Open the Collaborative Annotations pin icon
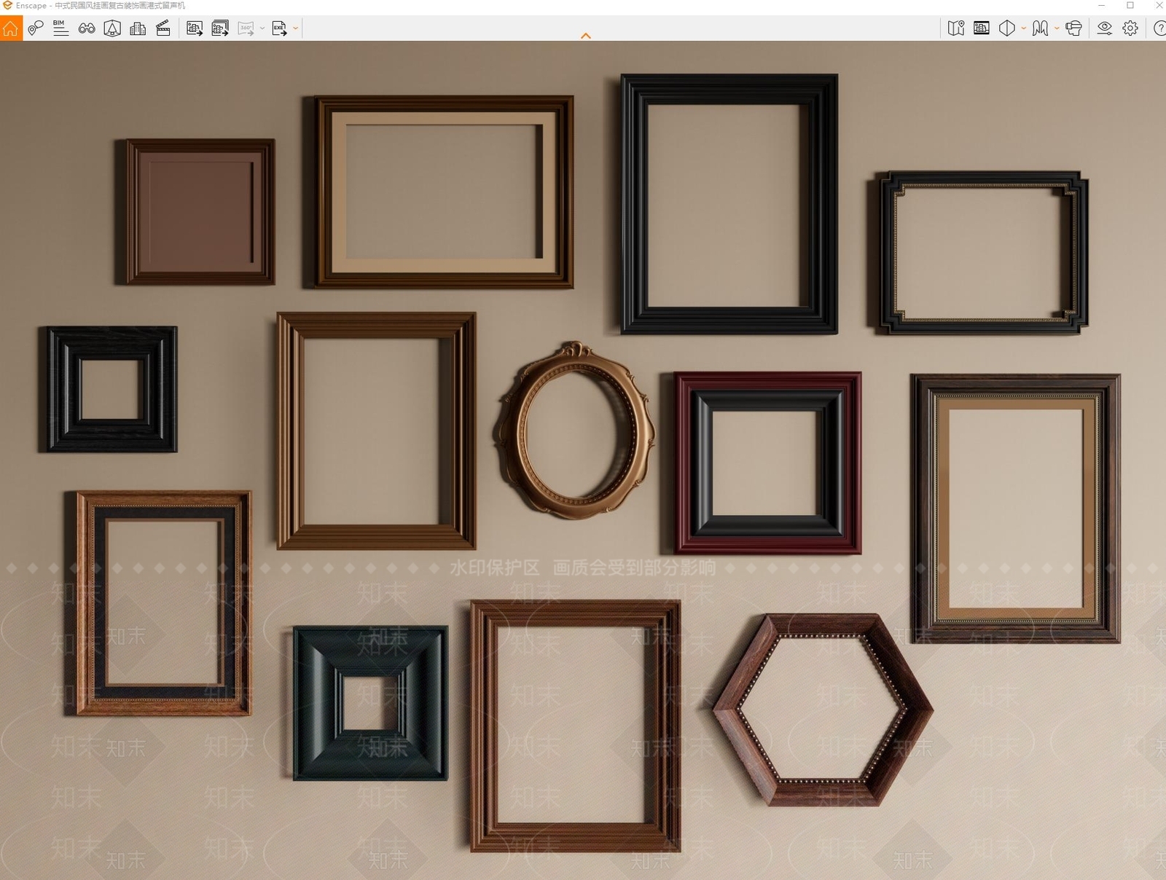Viewport: 1166px width, 880px height. click(x=36, y=28)
